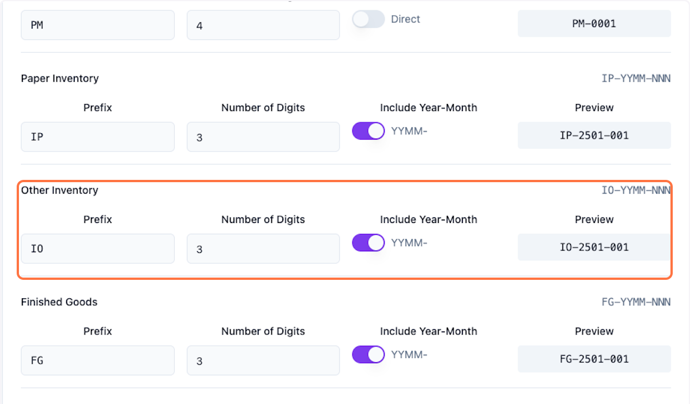The width and height of the screenshot is (690, 404).
Task: Click the Paper Inventory section heading
Action: 60,78
